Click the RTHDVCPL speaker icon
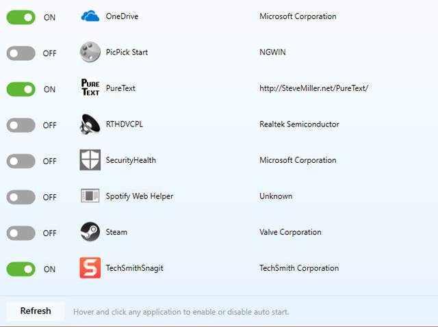This screenshot has width=438, height=327. point(90,125)
